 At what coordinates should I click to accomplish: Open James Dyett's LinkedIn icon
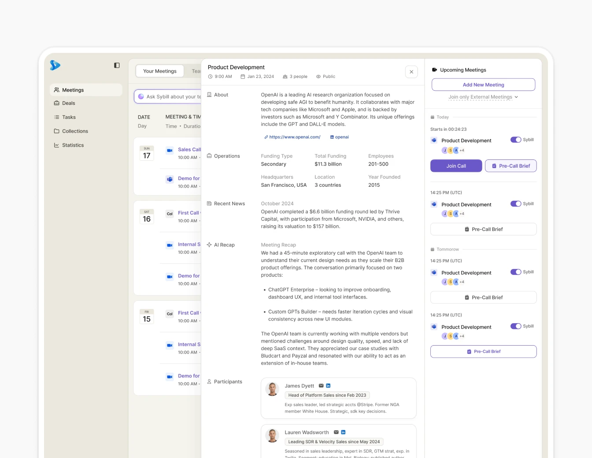(328, 386)
